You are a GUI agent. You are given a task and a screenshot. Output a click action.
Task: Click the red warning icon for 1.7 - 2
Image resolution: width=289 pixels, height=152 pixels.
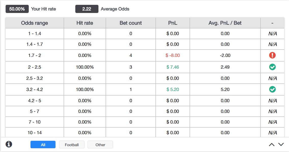[272, 55]
